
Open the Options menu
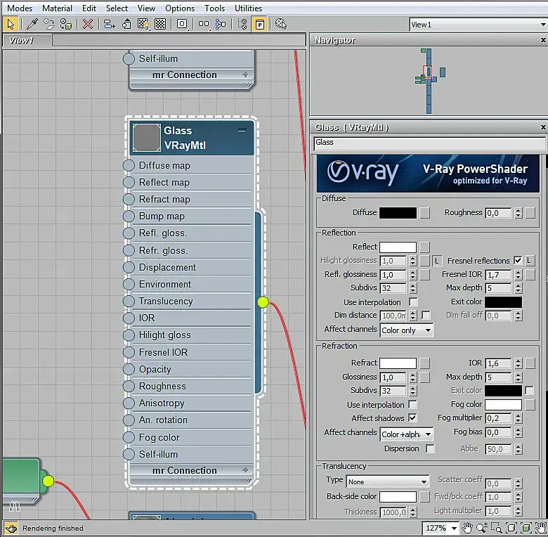[x=180, y=8]
